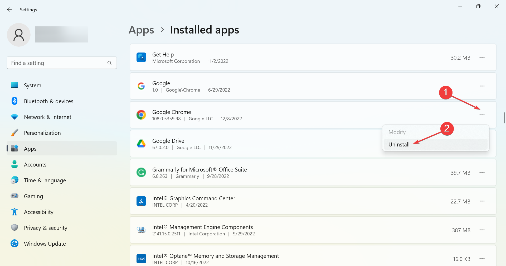Click the Windows Update icon in sidebar
The image size is (506, 266).
(x=14, y=243)
